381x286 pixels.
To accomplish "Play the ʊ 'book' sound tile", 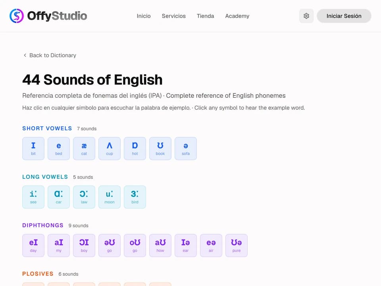I will 160,149.
